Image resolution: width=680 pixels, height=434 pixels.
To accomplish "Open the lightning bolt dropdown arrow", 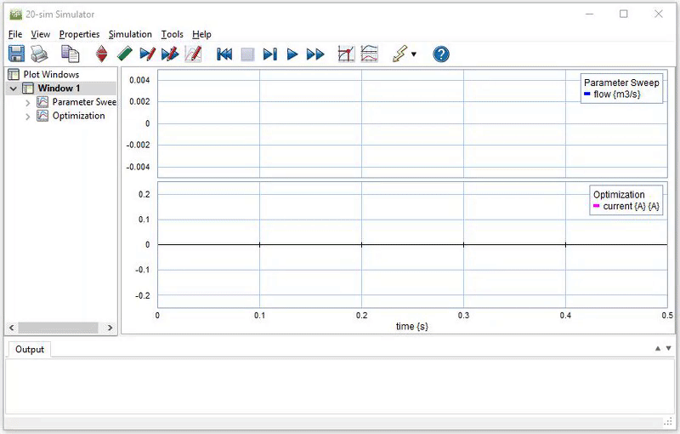I will pyautogui.click(x=414, y=54).
